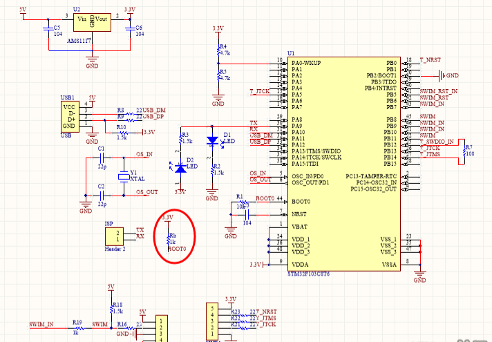Viewport: 492px width, 342px height.
Task: Select the 104 capacitor on the NRST line
Action: coord(247,215)
